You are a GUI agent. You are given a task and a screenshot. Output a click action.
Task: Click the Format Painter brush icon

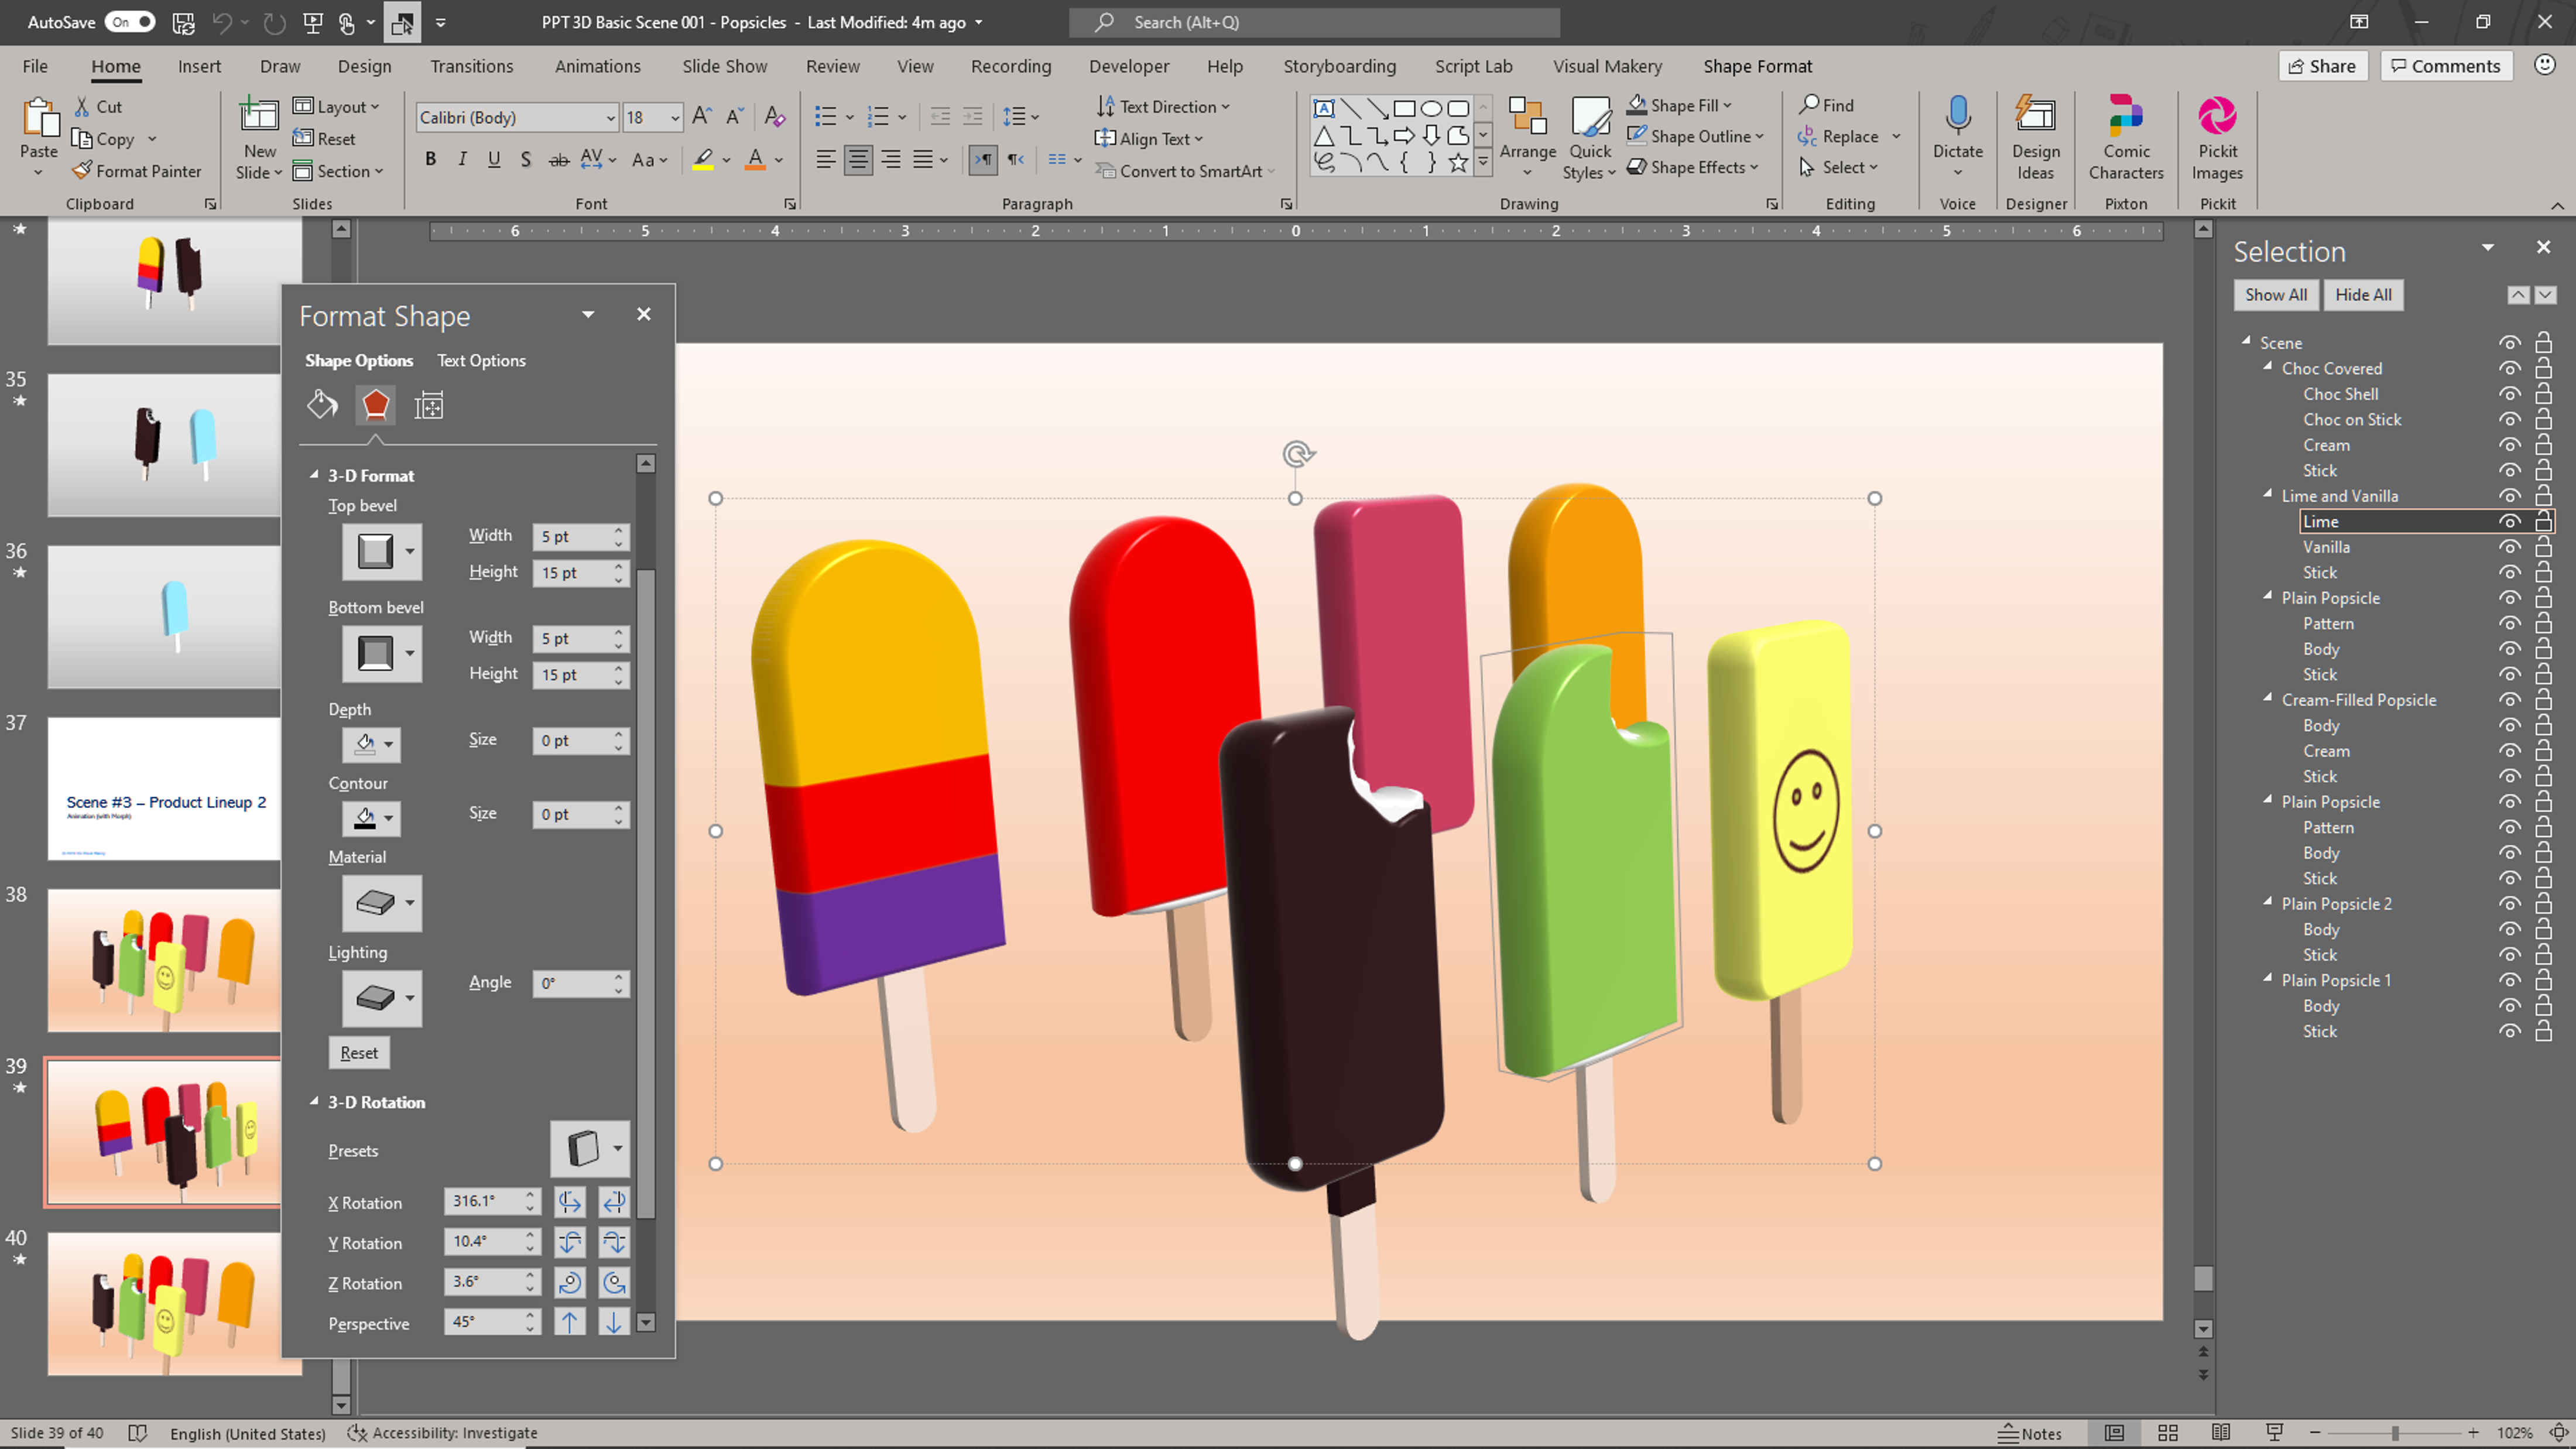pos(83,171)
